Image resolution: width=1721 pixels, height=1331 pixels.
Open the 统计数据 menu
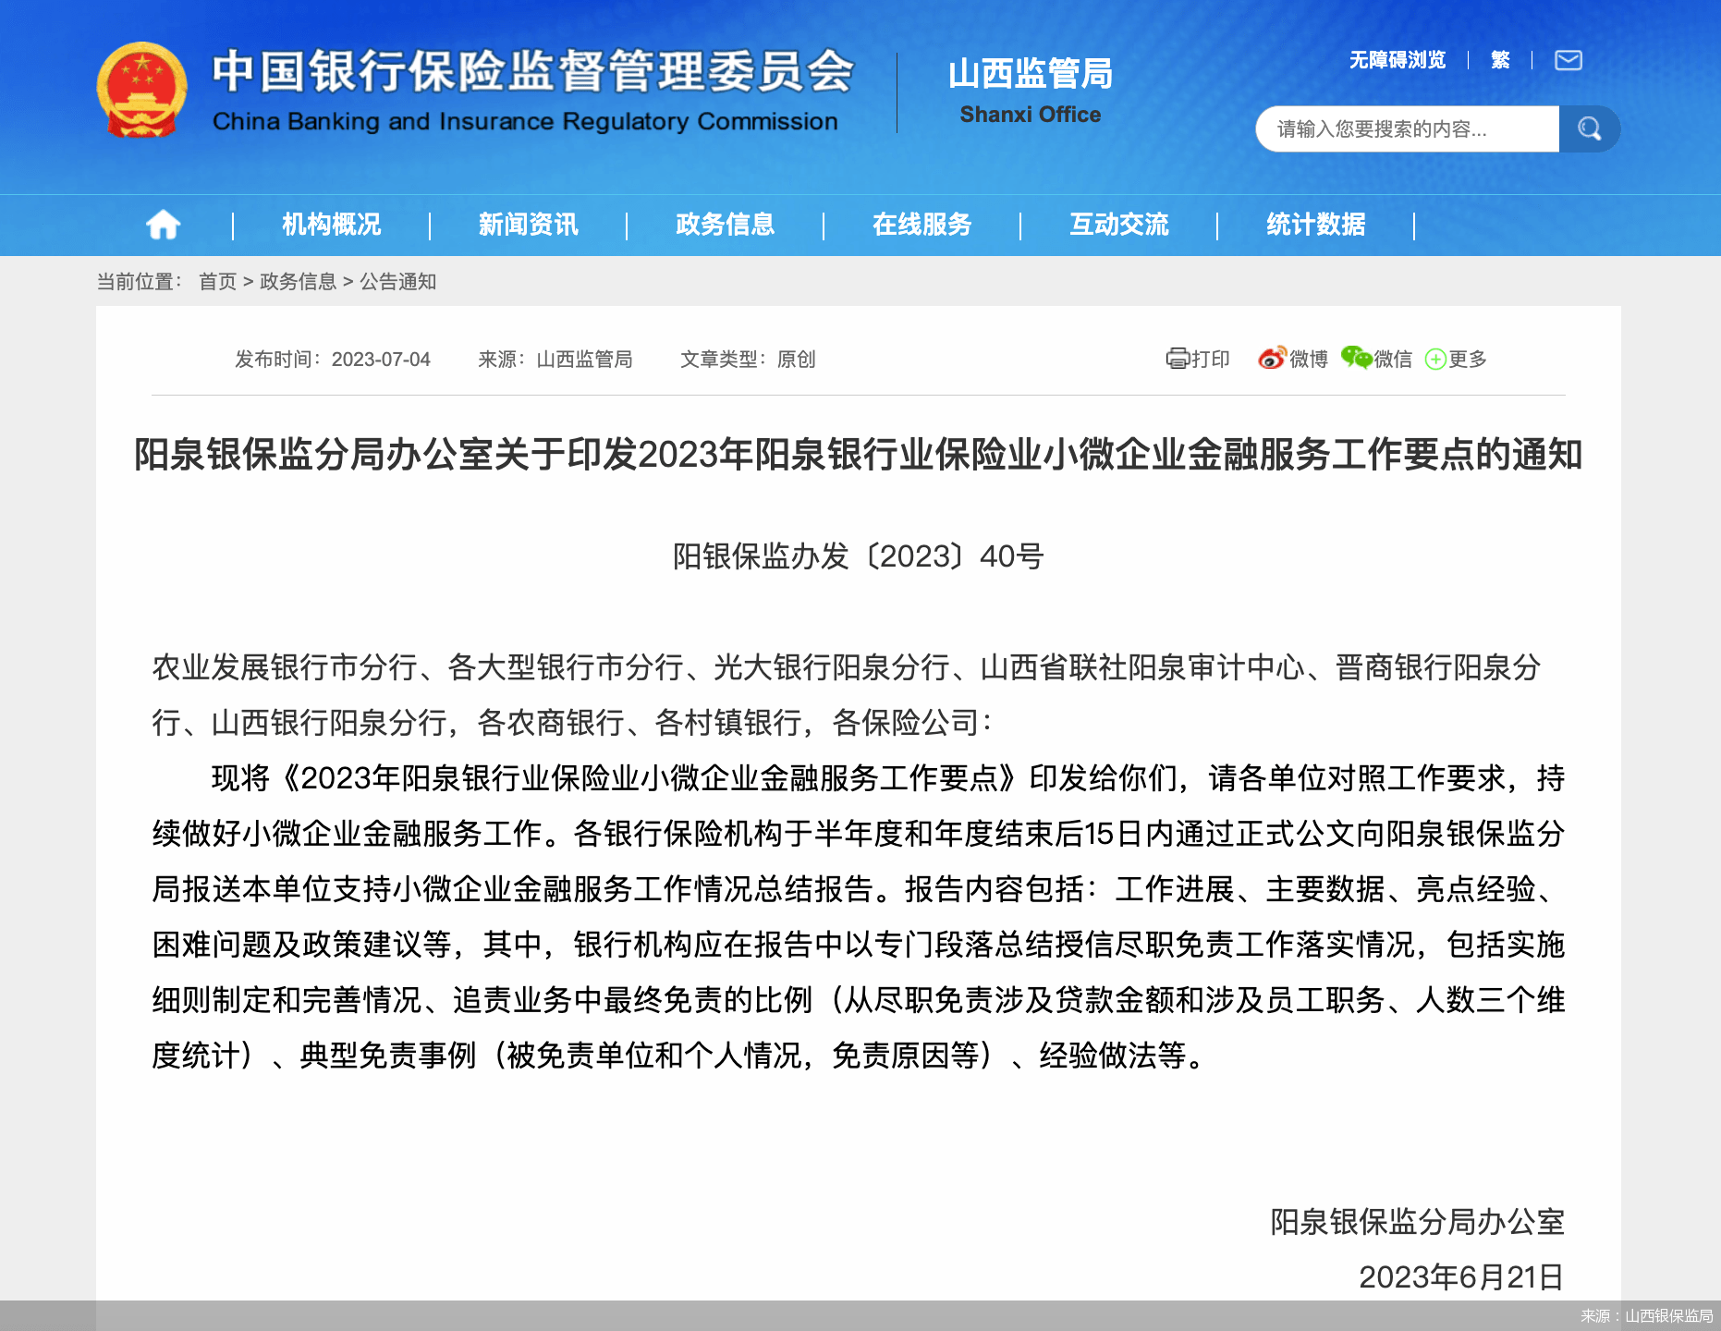click(x=1315, y=225)
